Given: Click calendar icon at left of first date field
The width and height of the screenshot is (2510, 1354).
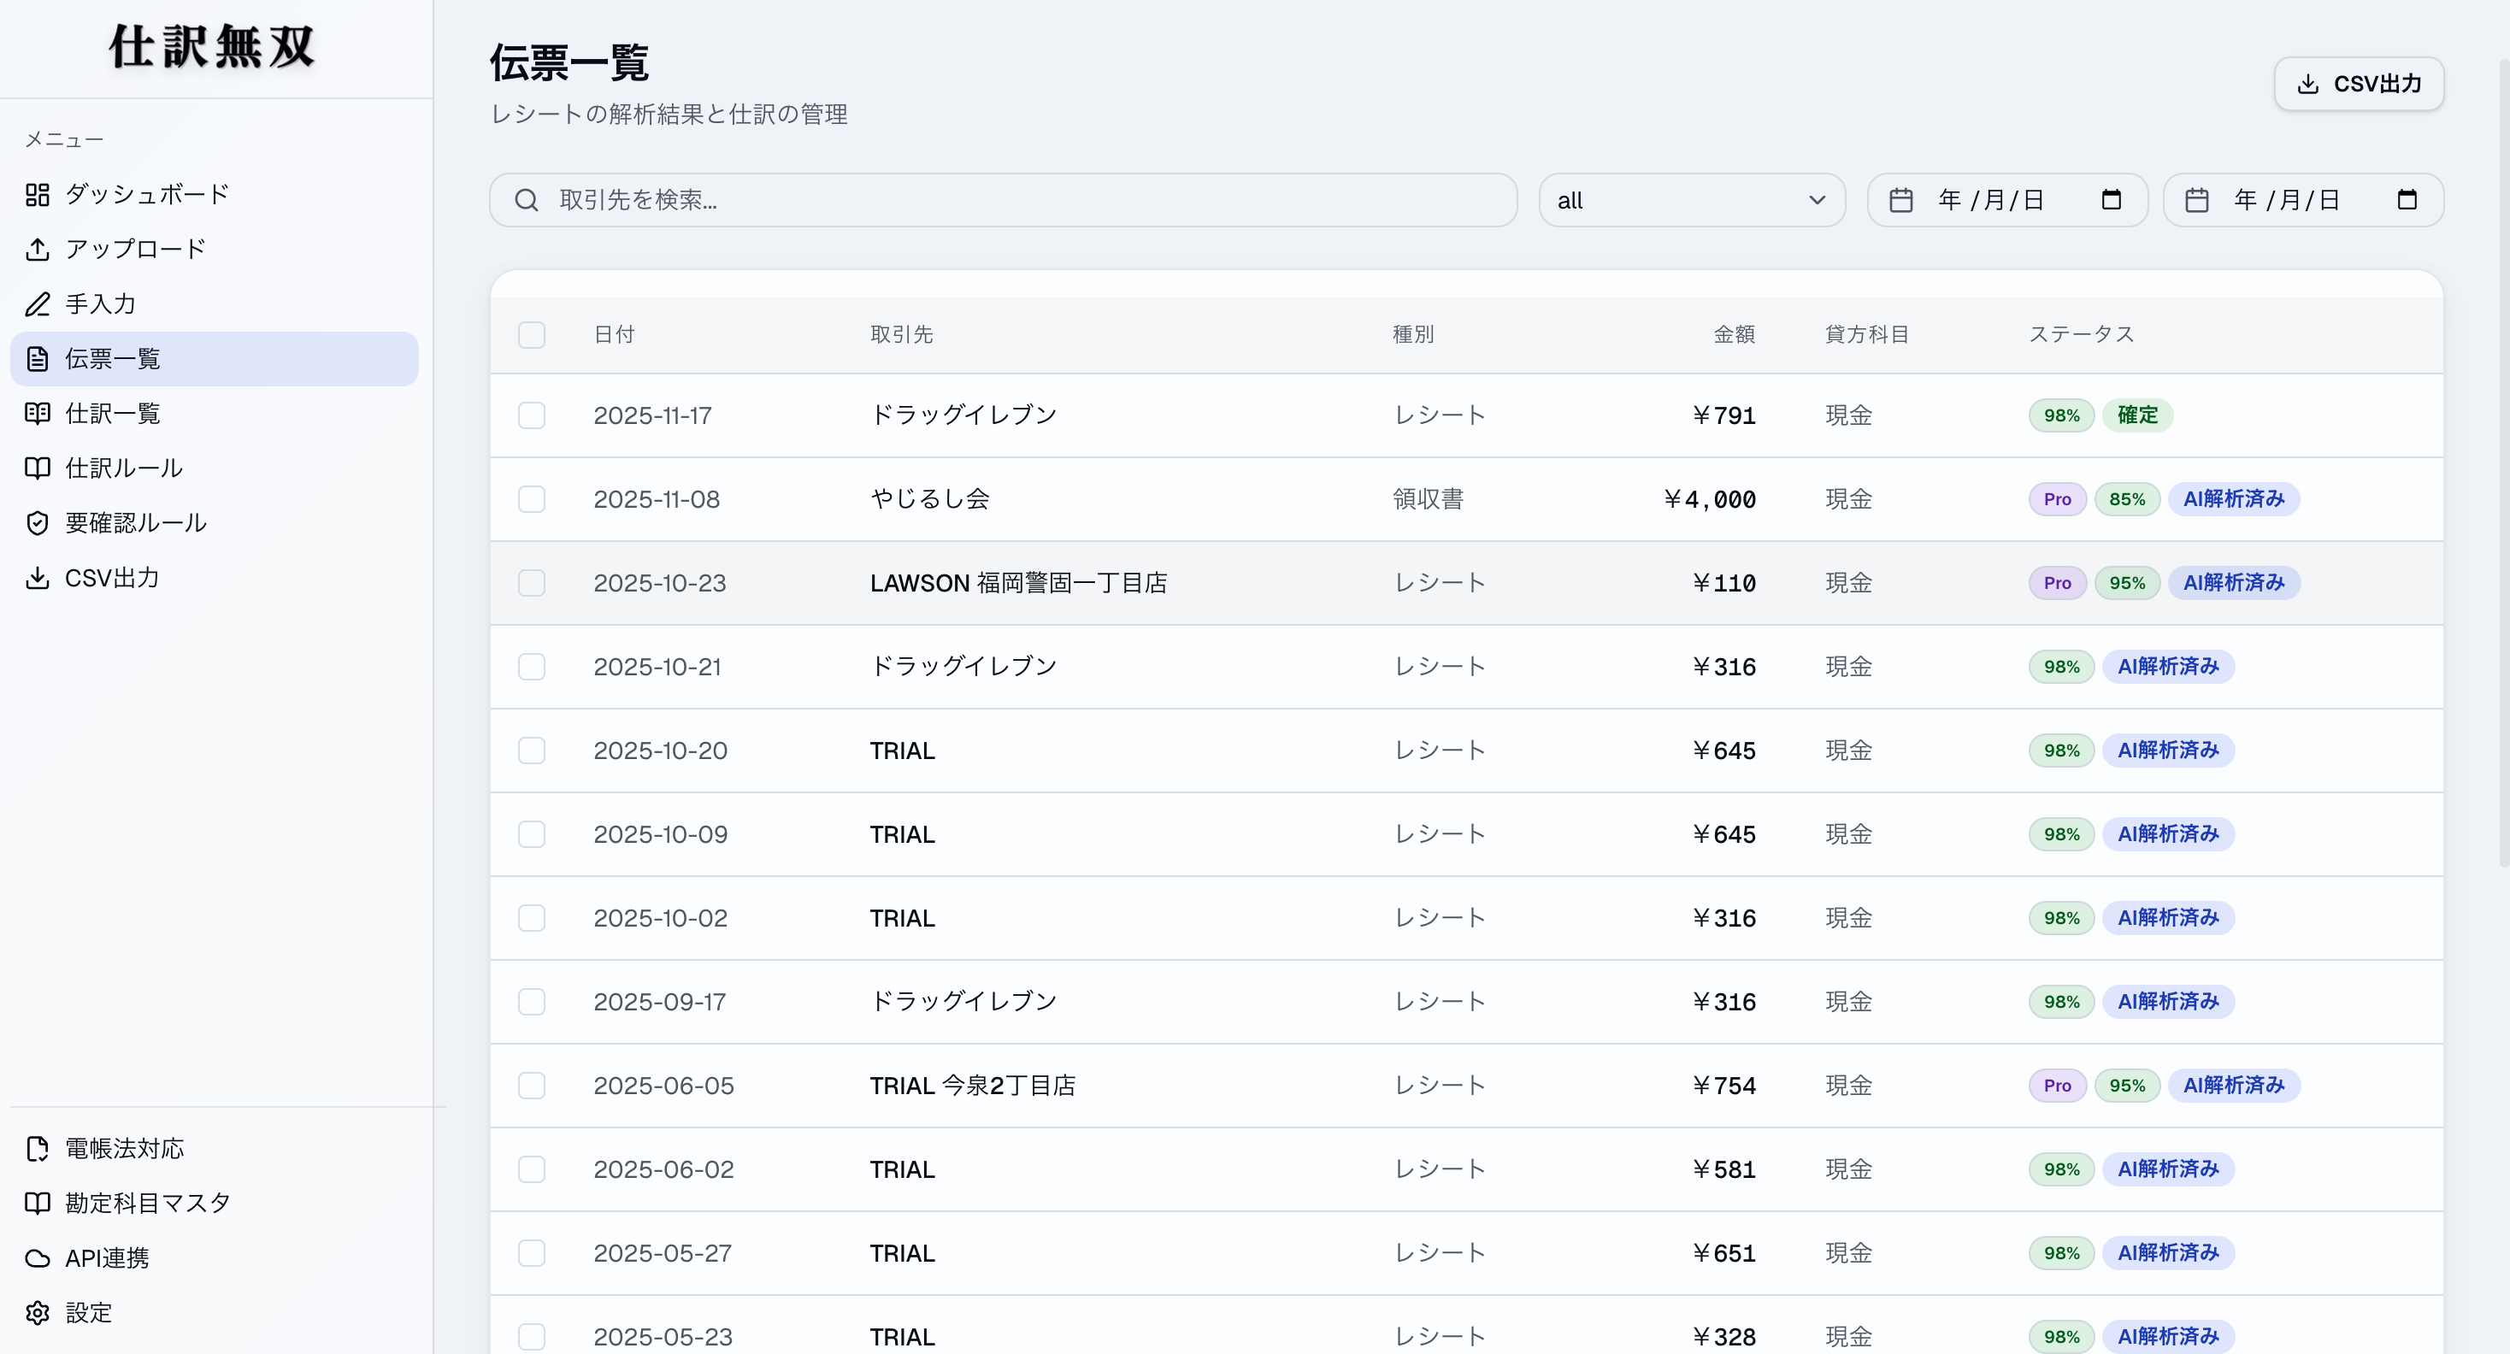Looking at the screenshot, I should [1901, 201].
